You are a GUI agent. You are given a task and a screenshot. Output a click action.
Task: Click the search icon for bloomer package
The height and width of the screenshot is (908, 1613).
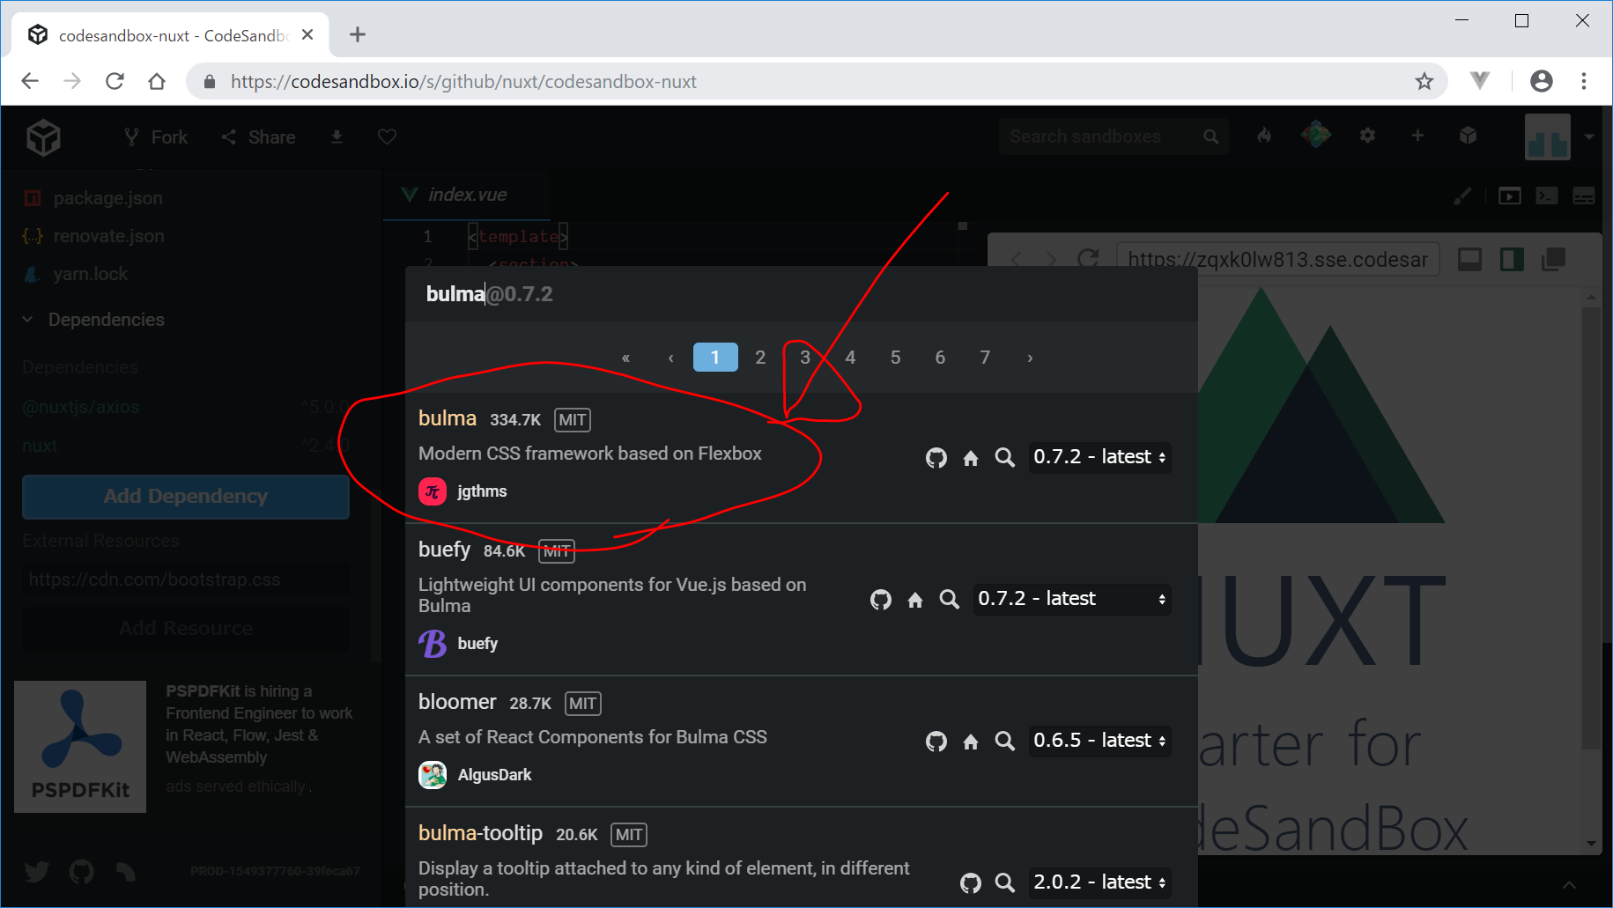point(1004,742)
